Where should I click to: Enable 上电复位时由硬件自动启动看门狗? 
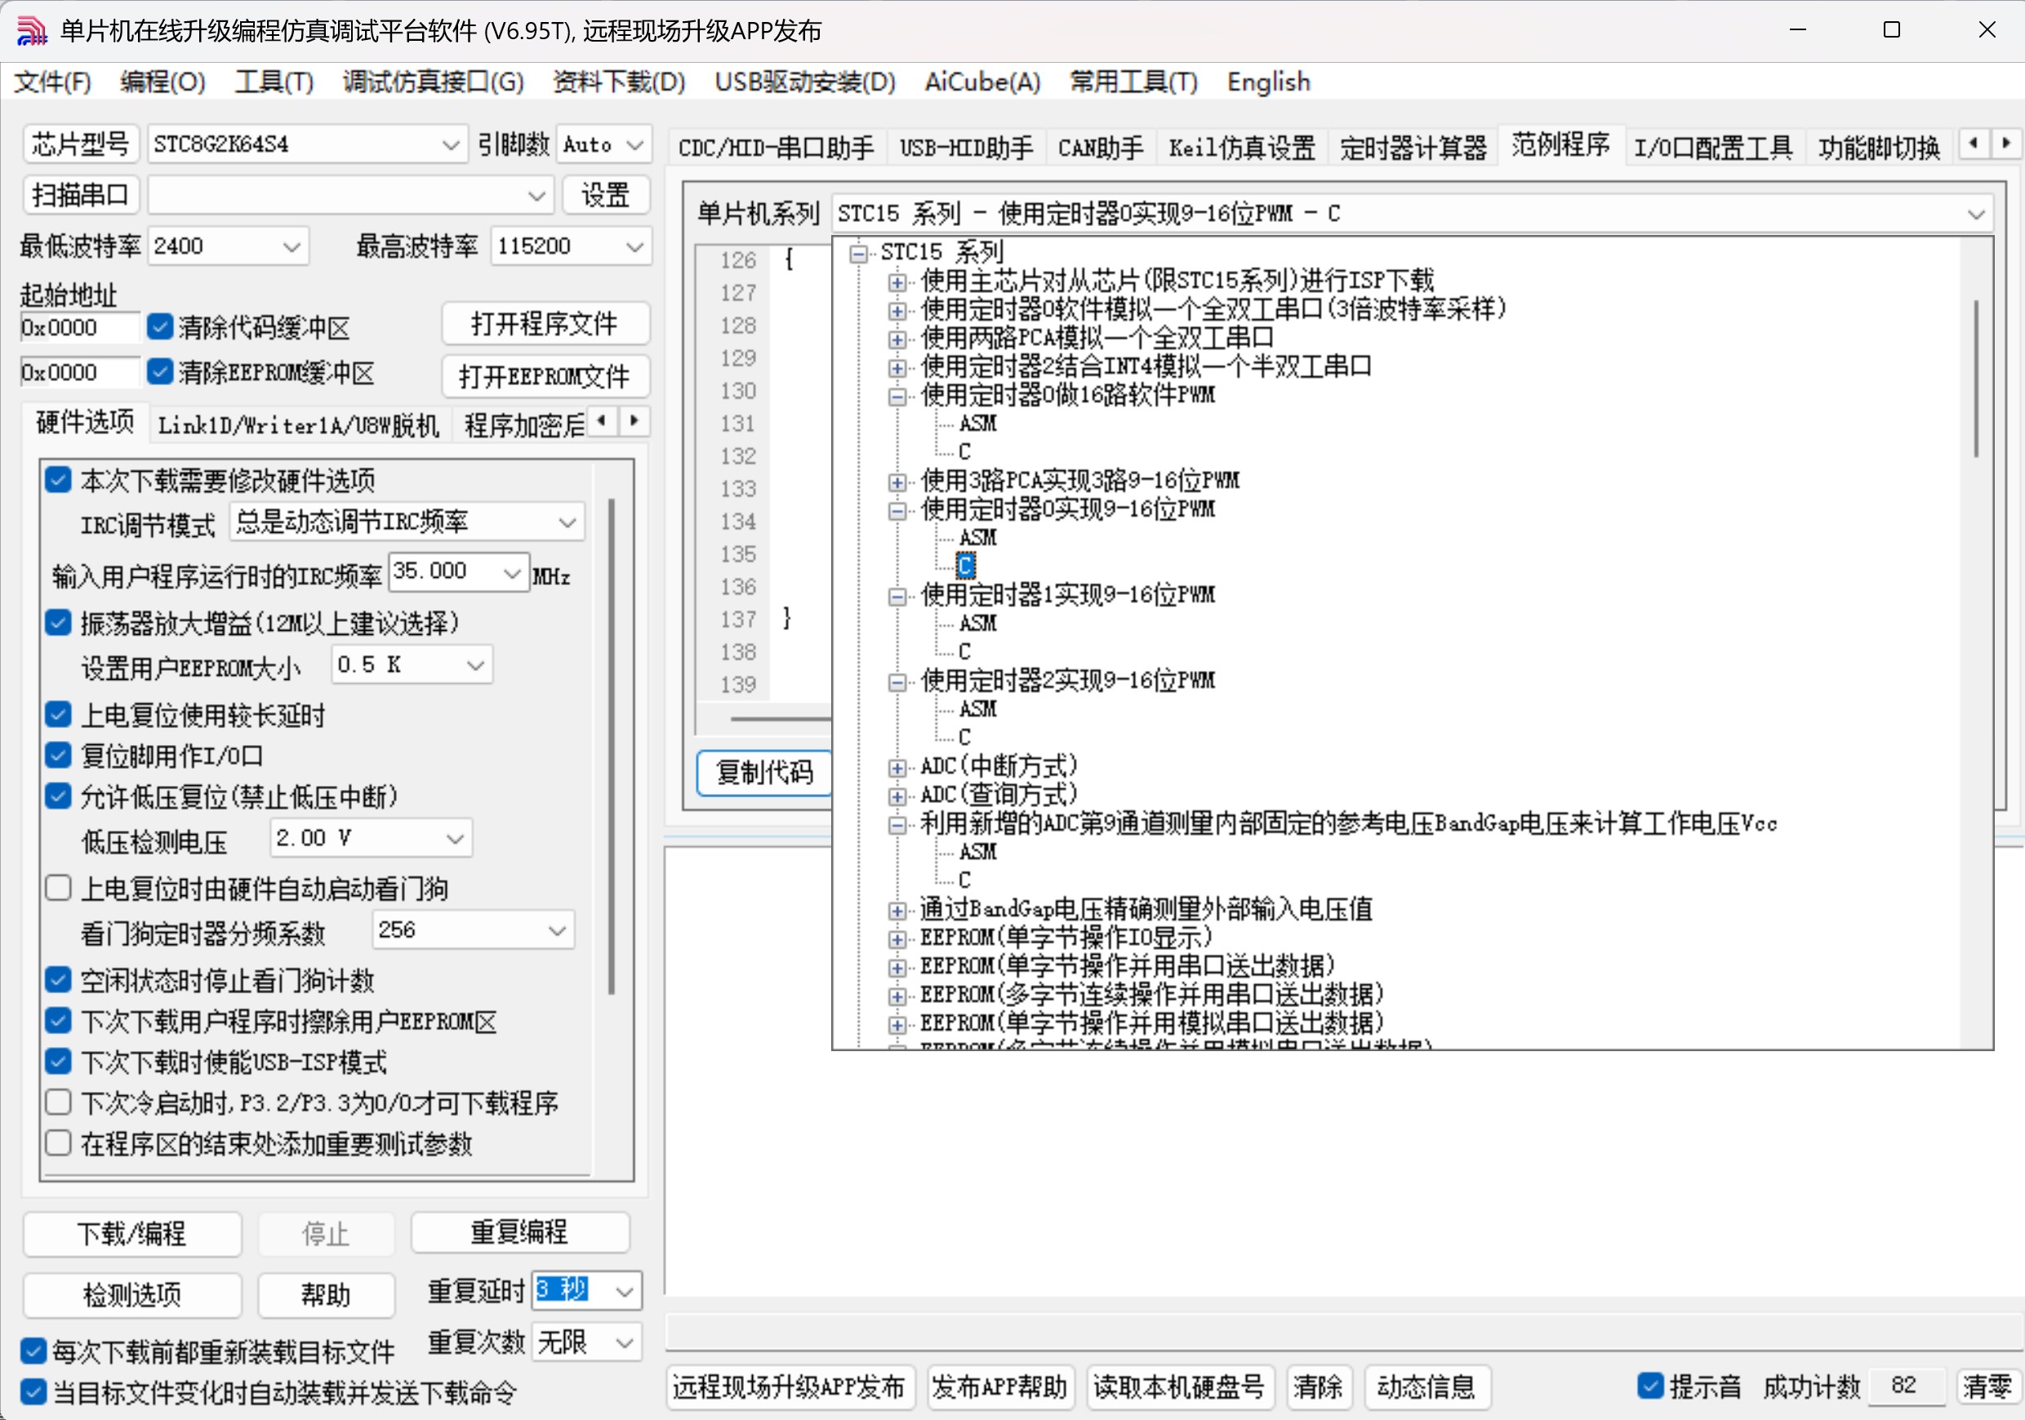click(58, 888)
